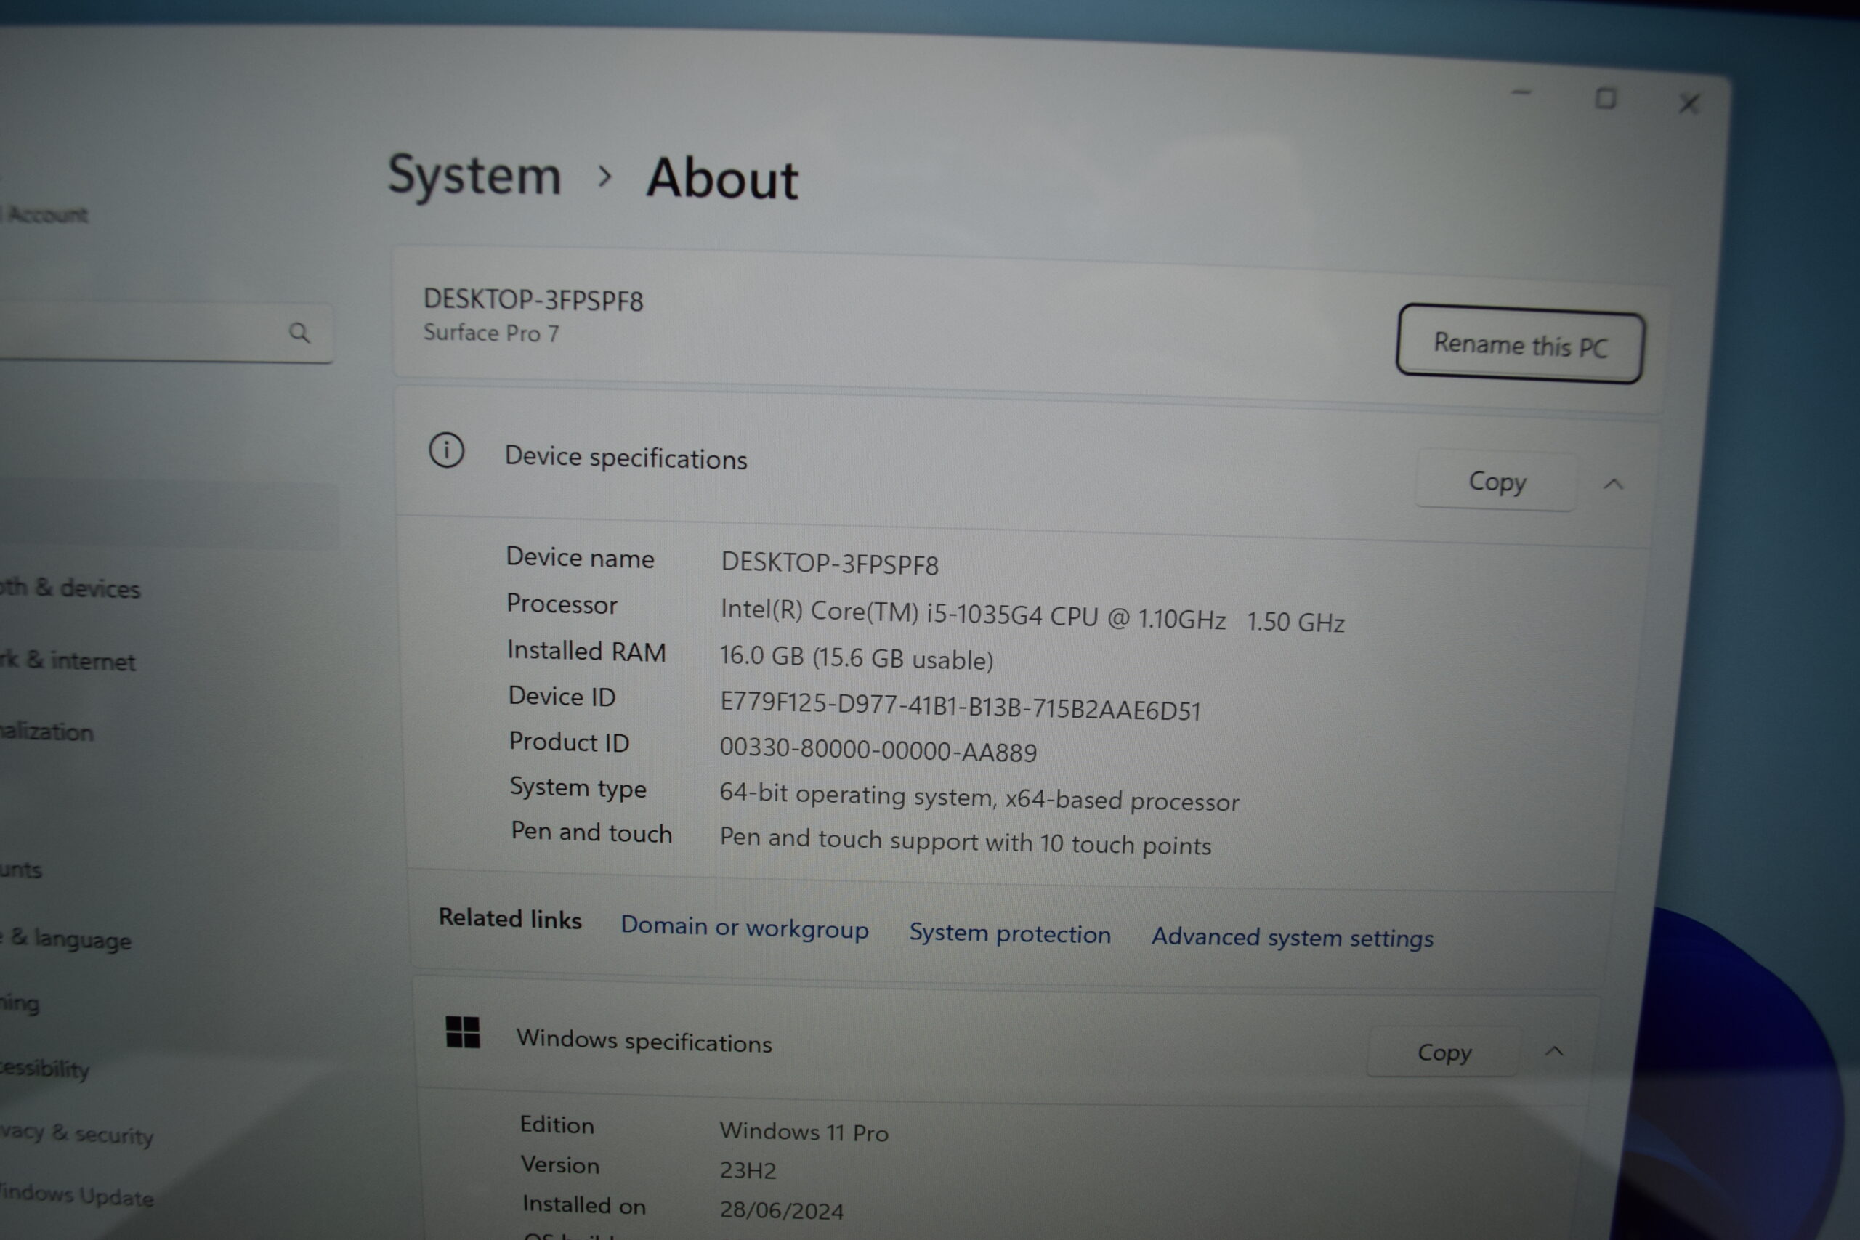Rename this PC button
The width and height of the screenshot is (1860, 1240).
pos(1520,345)
